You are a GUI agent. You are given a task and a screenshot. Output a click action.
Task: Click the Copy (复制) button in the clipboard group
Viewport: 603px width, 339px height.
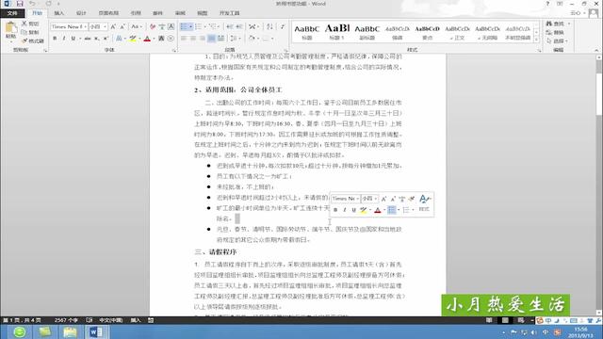click(x=30, y=32)
